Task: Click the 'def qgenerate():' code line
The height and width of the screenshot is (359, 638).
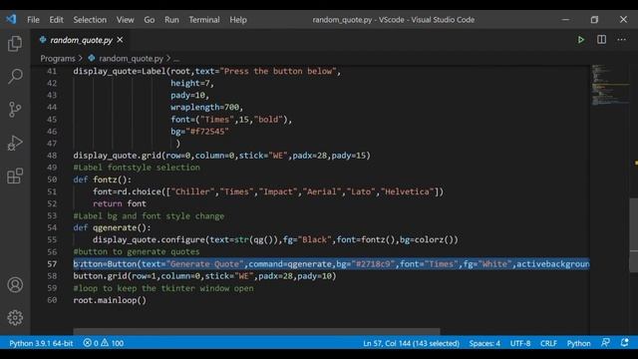Action: click(x=112, y=227)
